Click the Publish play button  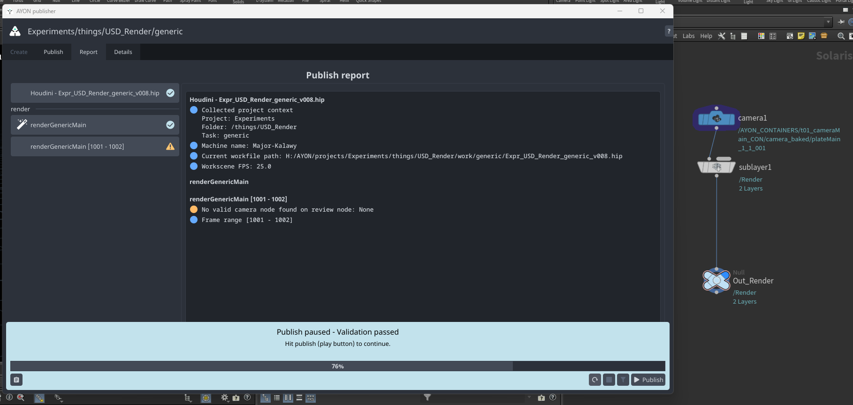[648, 380]
